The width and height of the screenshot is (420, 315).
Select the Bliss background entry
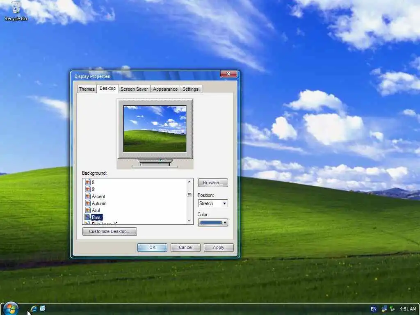point(96,217)
